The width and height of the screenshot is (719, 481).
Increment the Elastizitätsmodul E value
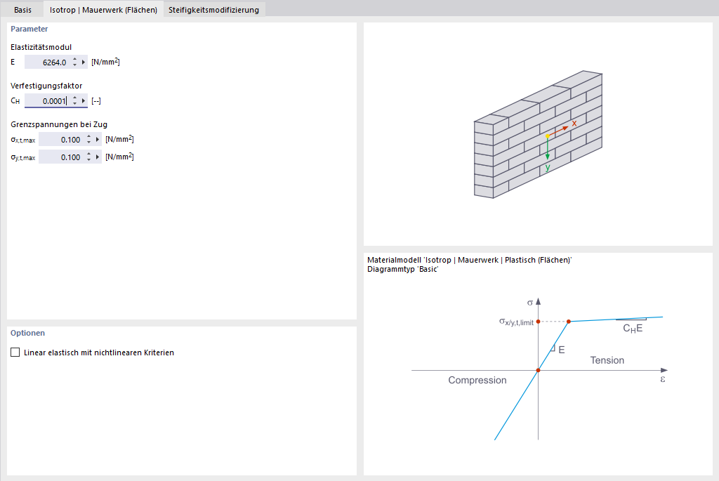coord(74,60)
